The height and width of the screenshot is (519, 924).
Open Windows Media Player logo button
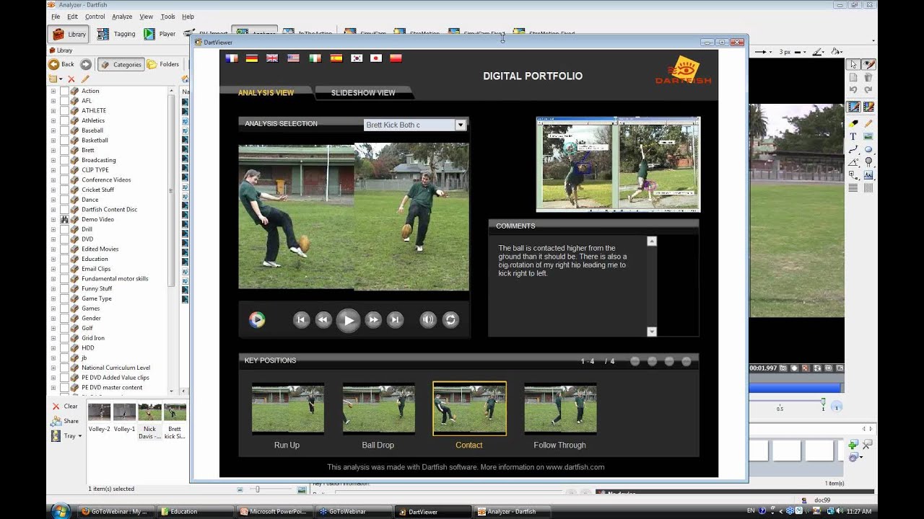tap(257, 320)
